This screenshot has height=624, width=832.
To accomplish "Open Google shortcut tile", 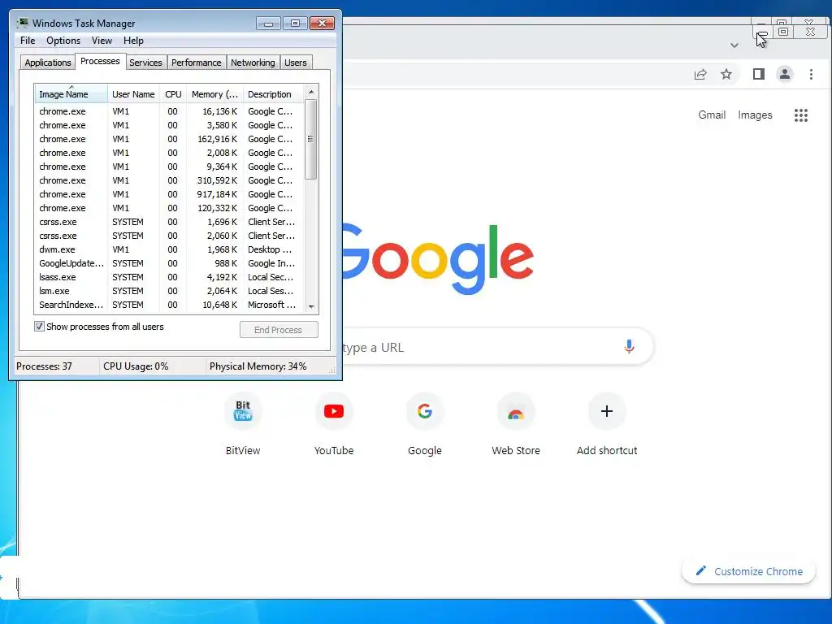I will [424, 425].
